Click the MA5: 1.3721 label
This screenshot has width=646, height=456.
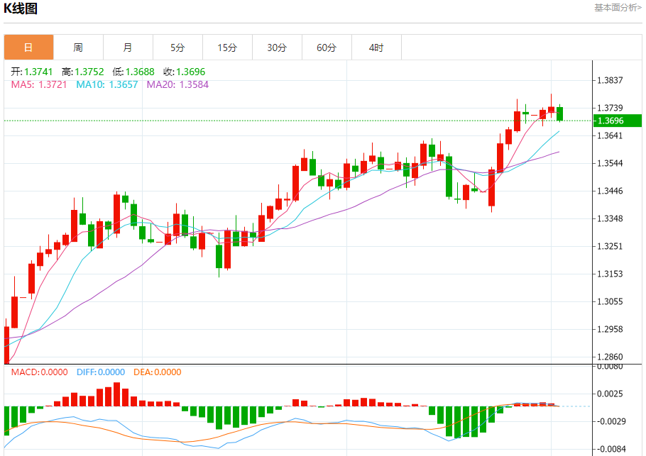tap(39, 84)
